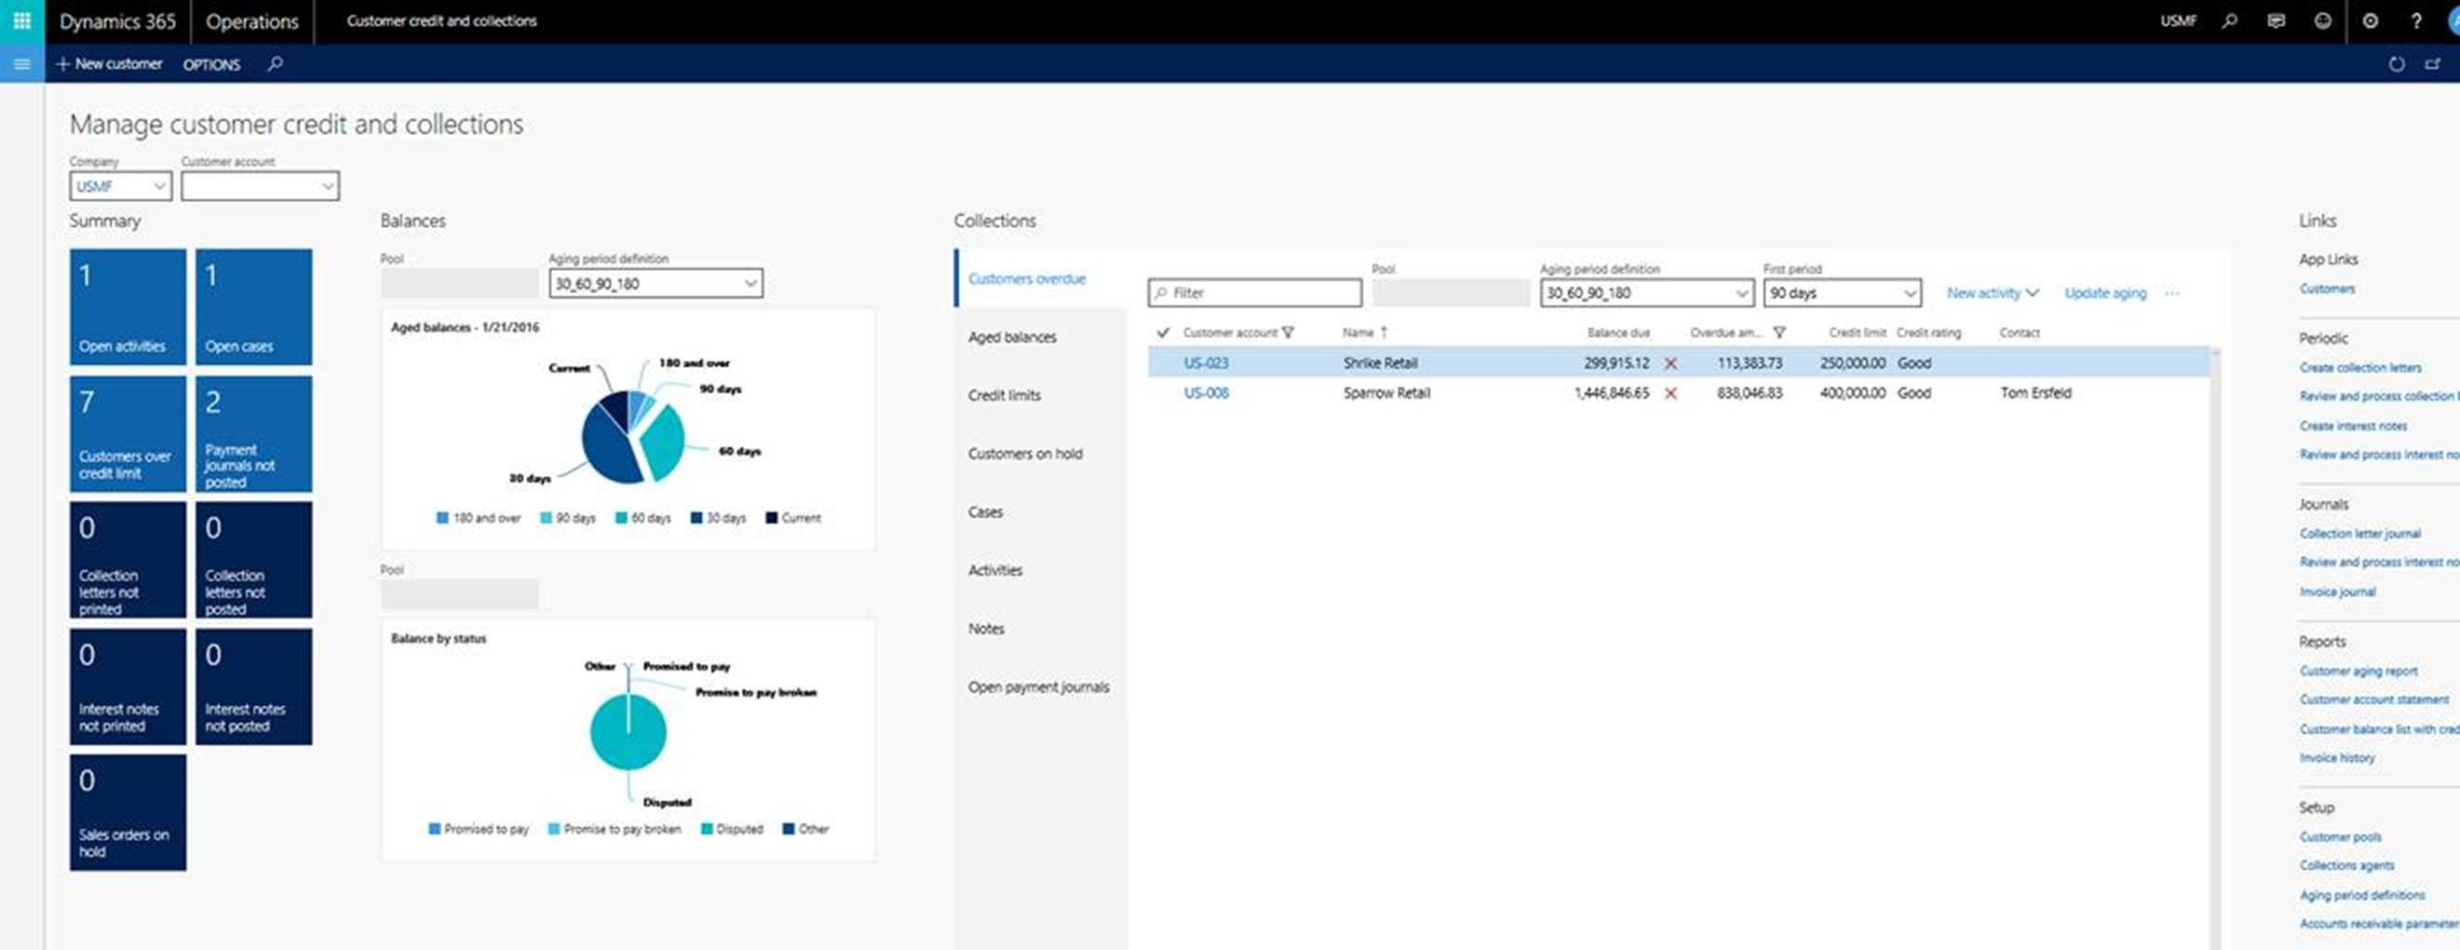Screen dimensions: 2460x950
Task: Open the app launcher waffle icon
Action: (22, 20)
